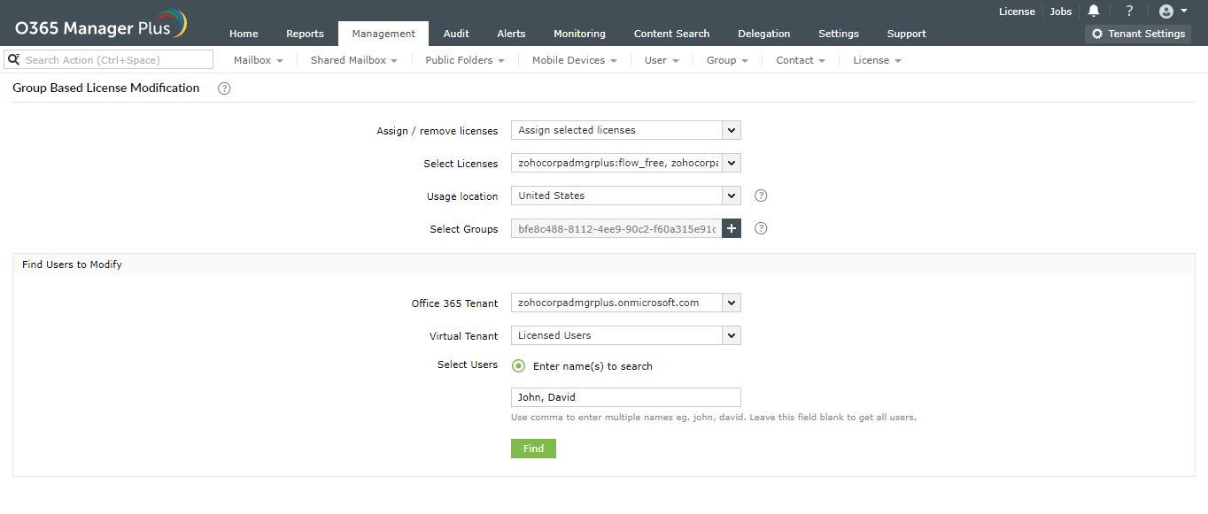
Task: Select the 'Enter name(s) to search' radio button
Action: [x=519, y=366]
